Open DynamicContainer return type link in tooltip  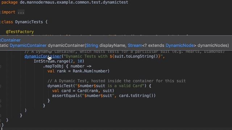28,45
